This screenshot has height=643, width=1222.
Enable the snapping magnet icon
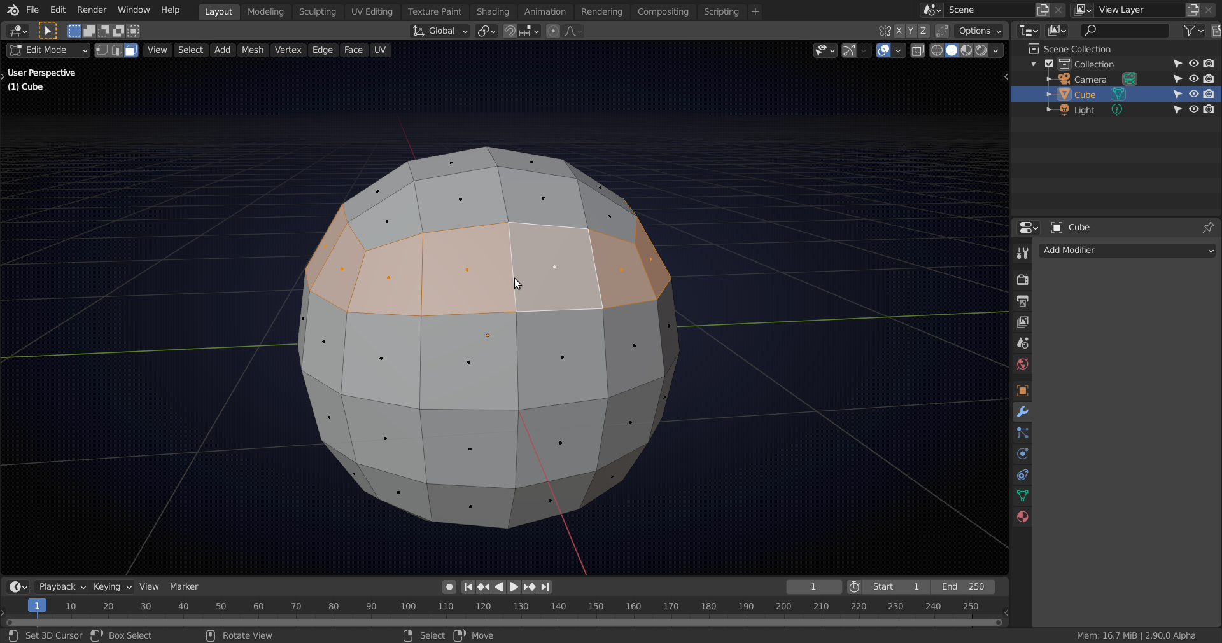(509, 31)
